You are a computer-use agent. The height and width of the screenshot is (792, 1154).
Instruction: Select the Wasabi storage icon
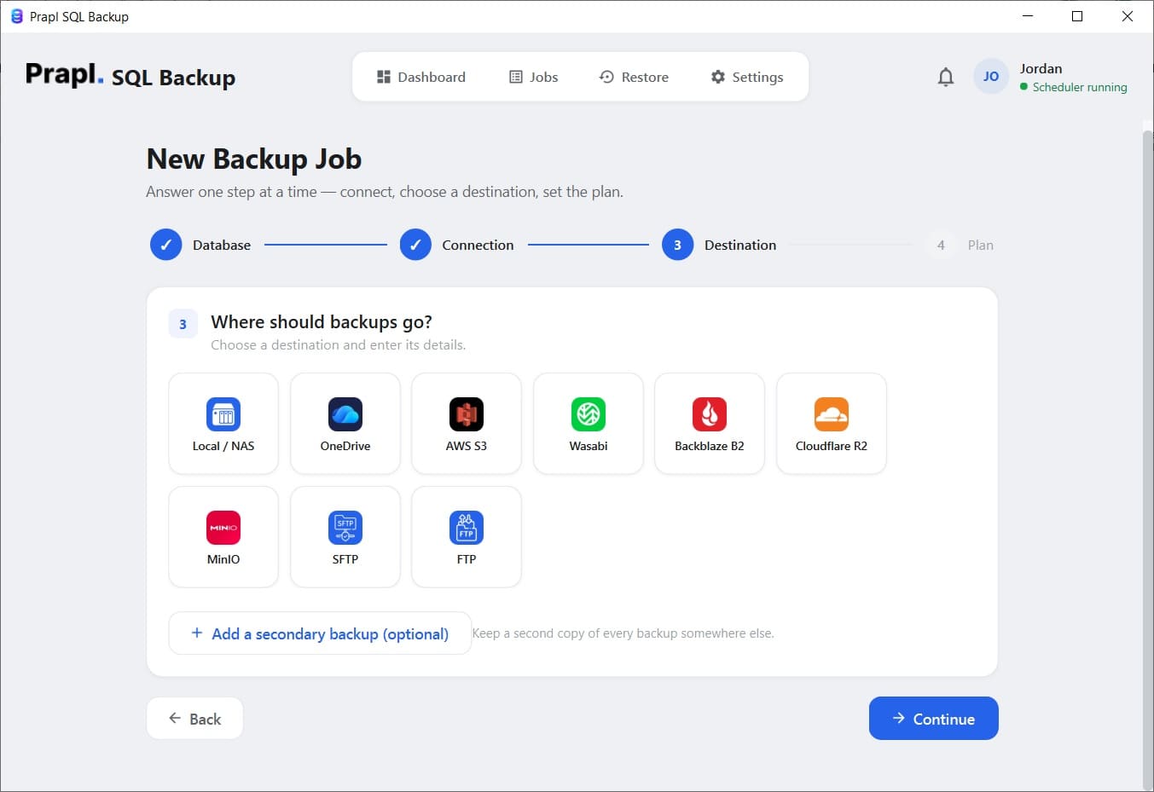(589, 414)
